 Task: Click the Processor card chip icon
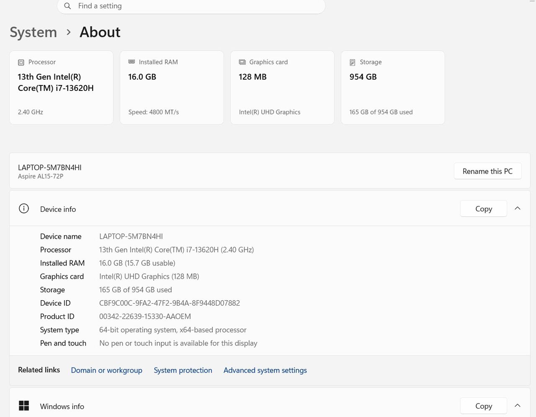[21, 62]
